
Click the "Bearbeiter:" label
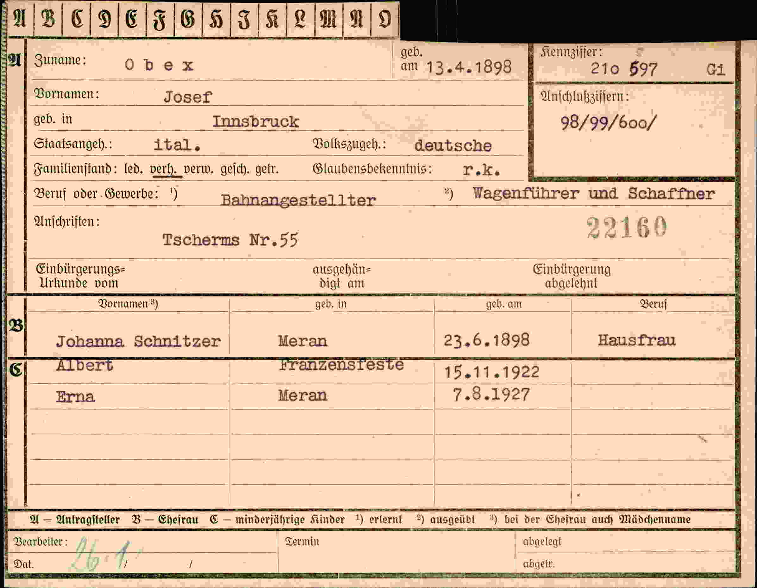click(x=40, y=542)
